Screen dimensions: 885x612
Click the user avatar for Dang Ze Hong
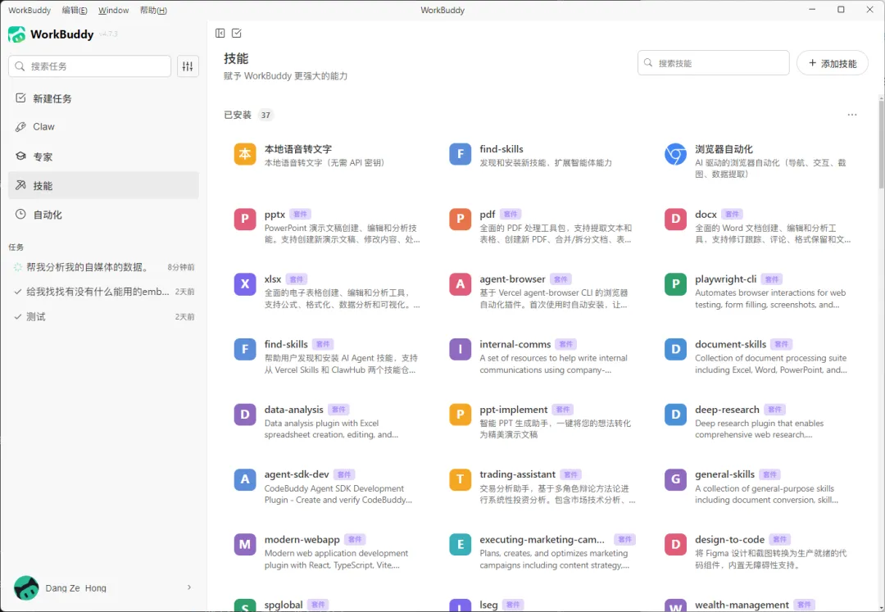point(26,587)
